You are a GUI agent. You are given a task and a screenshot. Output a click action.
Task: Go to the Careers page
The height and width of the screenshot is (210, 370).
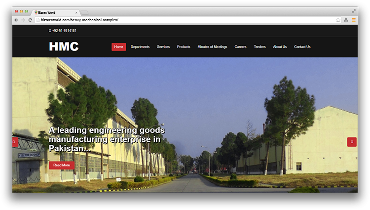[x=240, y=47]
